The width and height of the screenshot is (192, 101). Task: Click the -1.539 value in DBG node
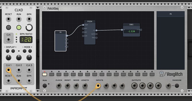click(131, 31)
